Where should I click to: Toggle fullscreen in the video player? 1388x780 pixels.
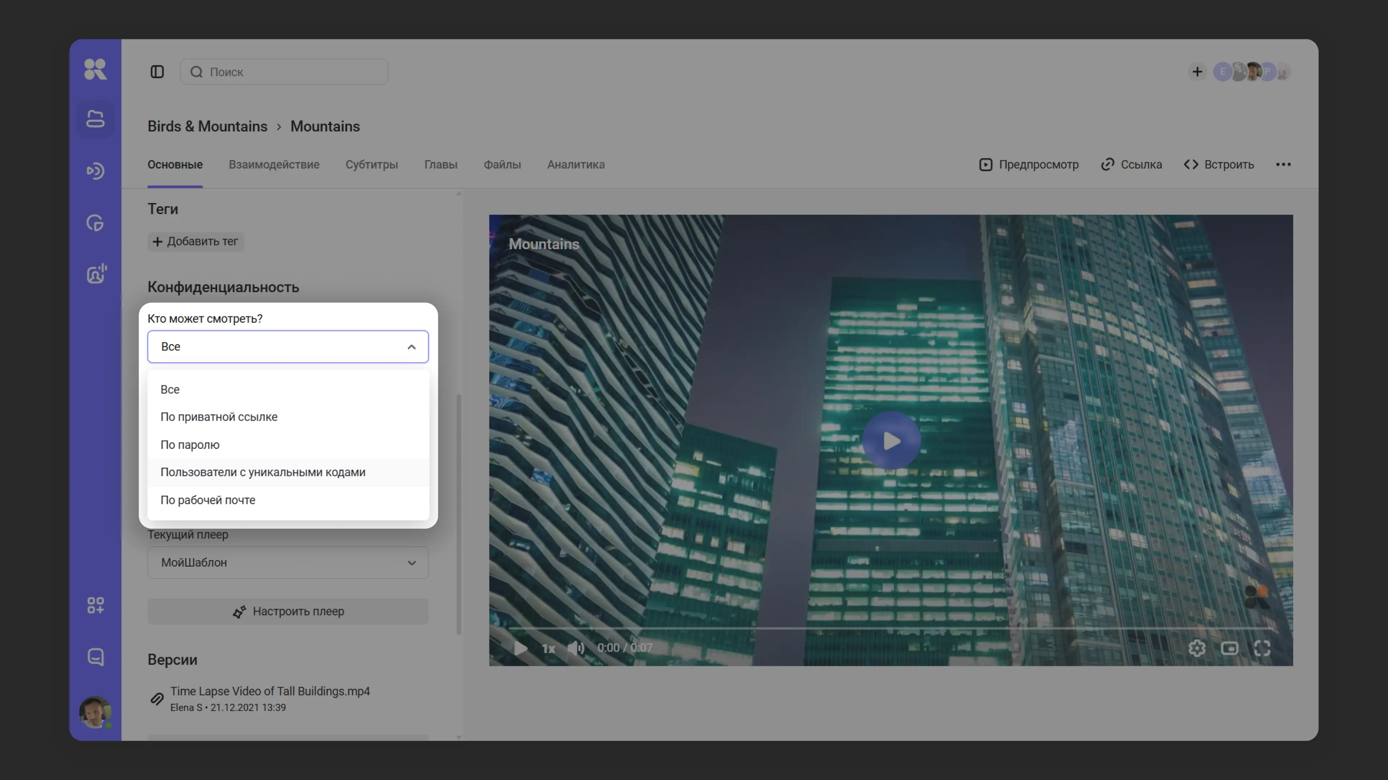(x=1262, y=648)
